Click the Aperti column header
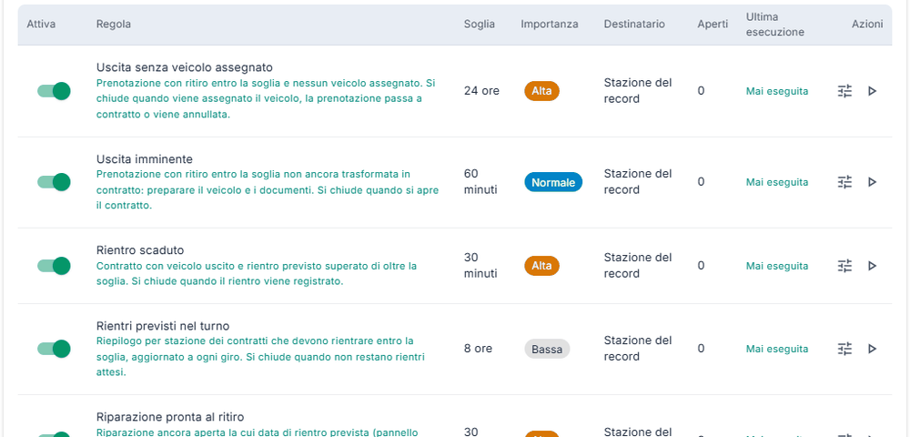 click(713, 25)
